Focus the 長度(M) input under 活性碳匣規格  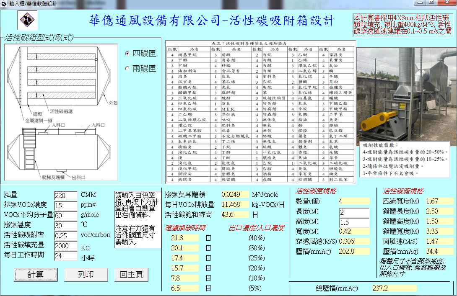coord(354,212)
